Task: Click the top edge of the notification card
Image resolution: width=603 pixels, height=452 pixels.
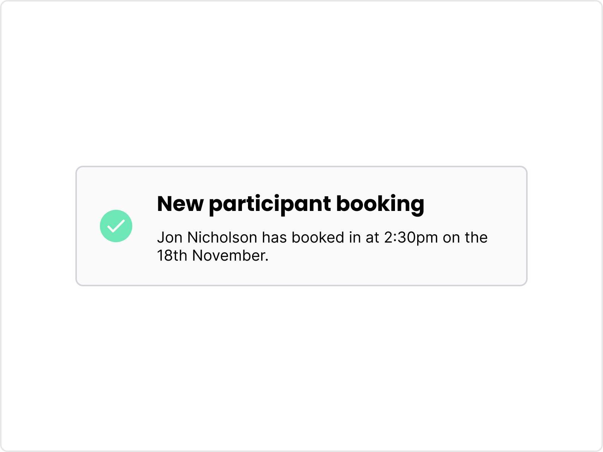Action: tap(301, 167)
